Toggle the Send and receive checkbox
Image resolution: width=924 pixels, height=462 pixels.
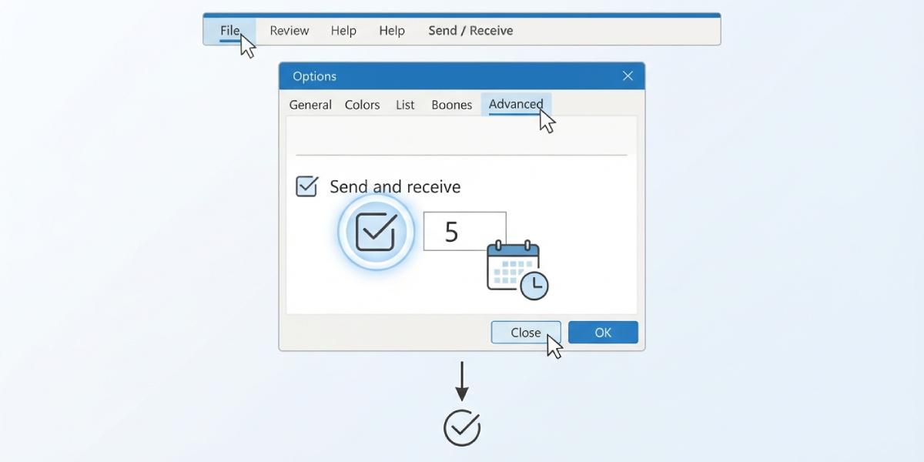(x=307, y=186)
